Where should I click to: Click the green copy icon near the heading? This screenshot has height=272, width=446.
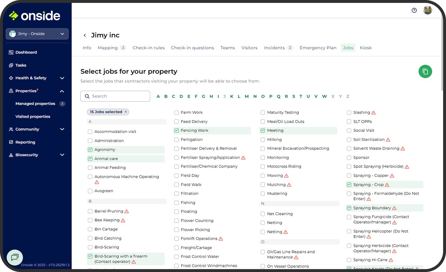[425, 71]
